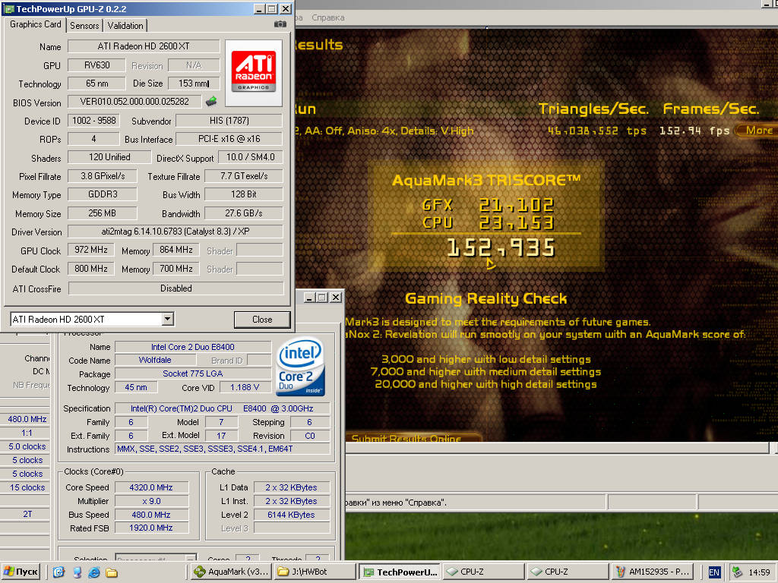Click the CPU-Z Instructions field
Screen dimensions: 778x583
coord(223,449)
